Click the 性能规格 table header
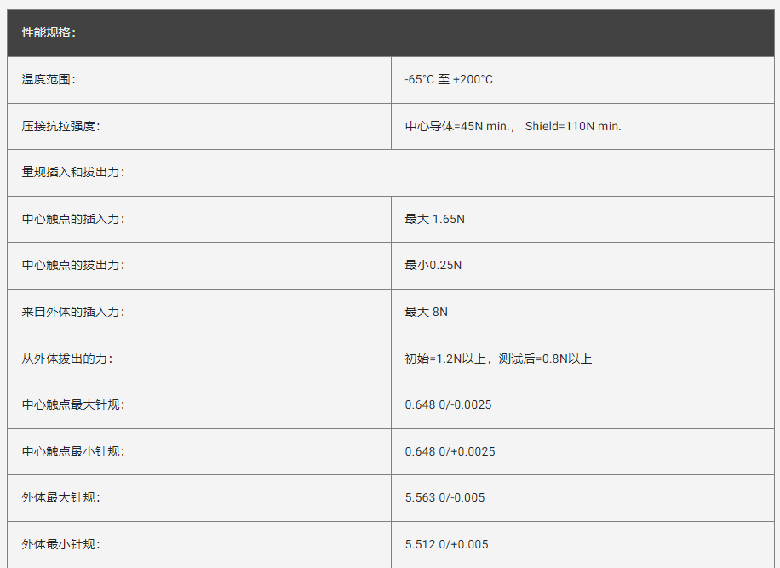The width and height of the screenshot is (780, 568). point(49,33)
